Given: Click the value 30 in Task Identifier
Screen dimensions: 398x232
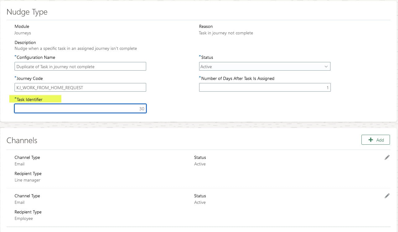Looking at the screenshot, I should pos(142,108).
